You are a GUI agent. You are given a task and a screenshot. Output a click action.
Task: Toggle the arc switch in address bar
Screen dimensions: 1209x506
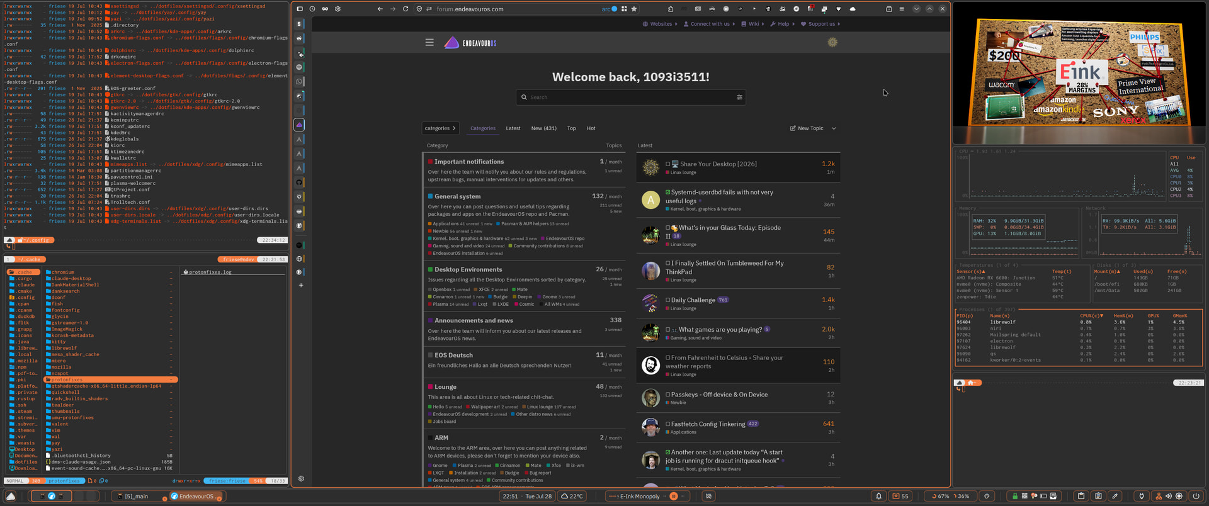(614, 9)
